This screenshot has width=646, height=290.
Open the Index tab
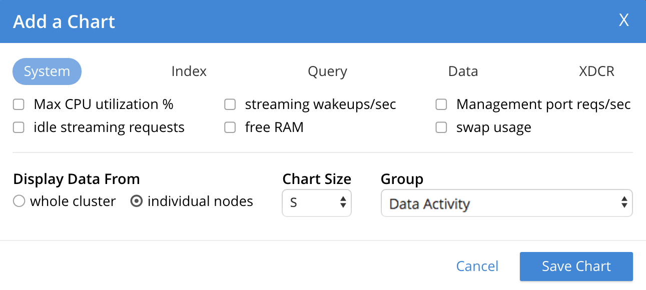click(189, 71)
